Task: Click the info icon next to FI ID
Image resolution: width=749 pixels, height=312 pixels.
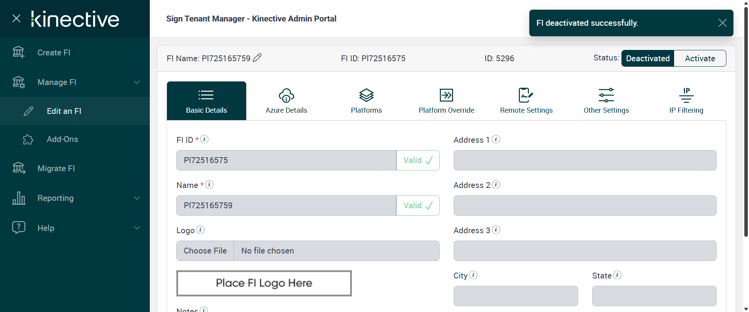Action: click(204, 139)
